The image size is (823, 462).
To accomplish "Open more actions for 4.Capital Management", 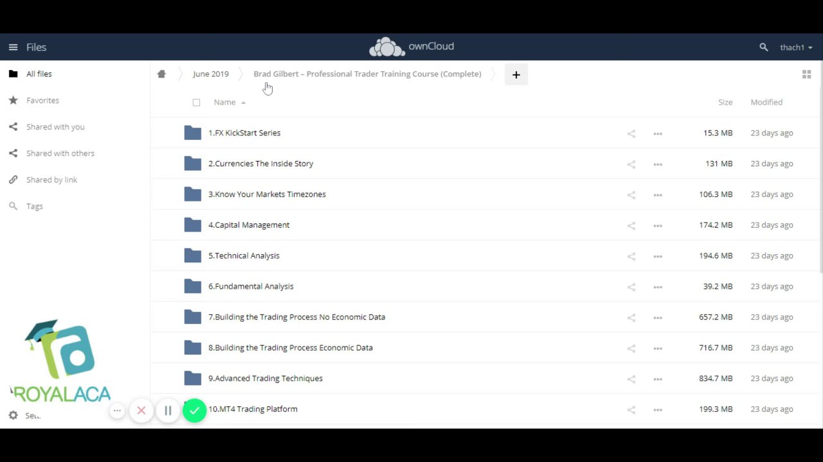I will click(658, 225).
